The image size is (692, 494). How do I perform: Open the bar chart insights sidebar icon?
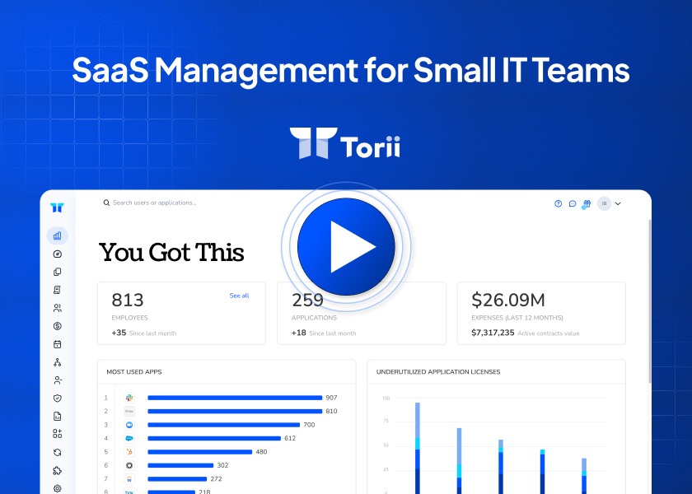point(58,235)
